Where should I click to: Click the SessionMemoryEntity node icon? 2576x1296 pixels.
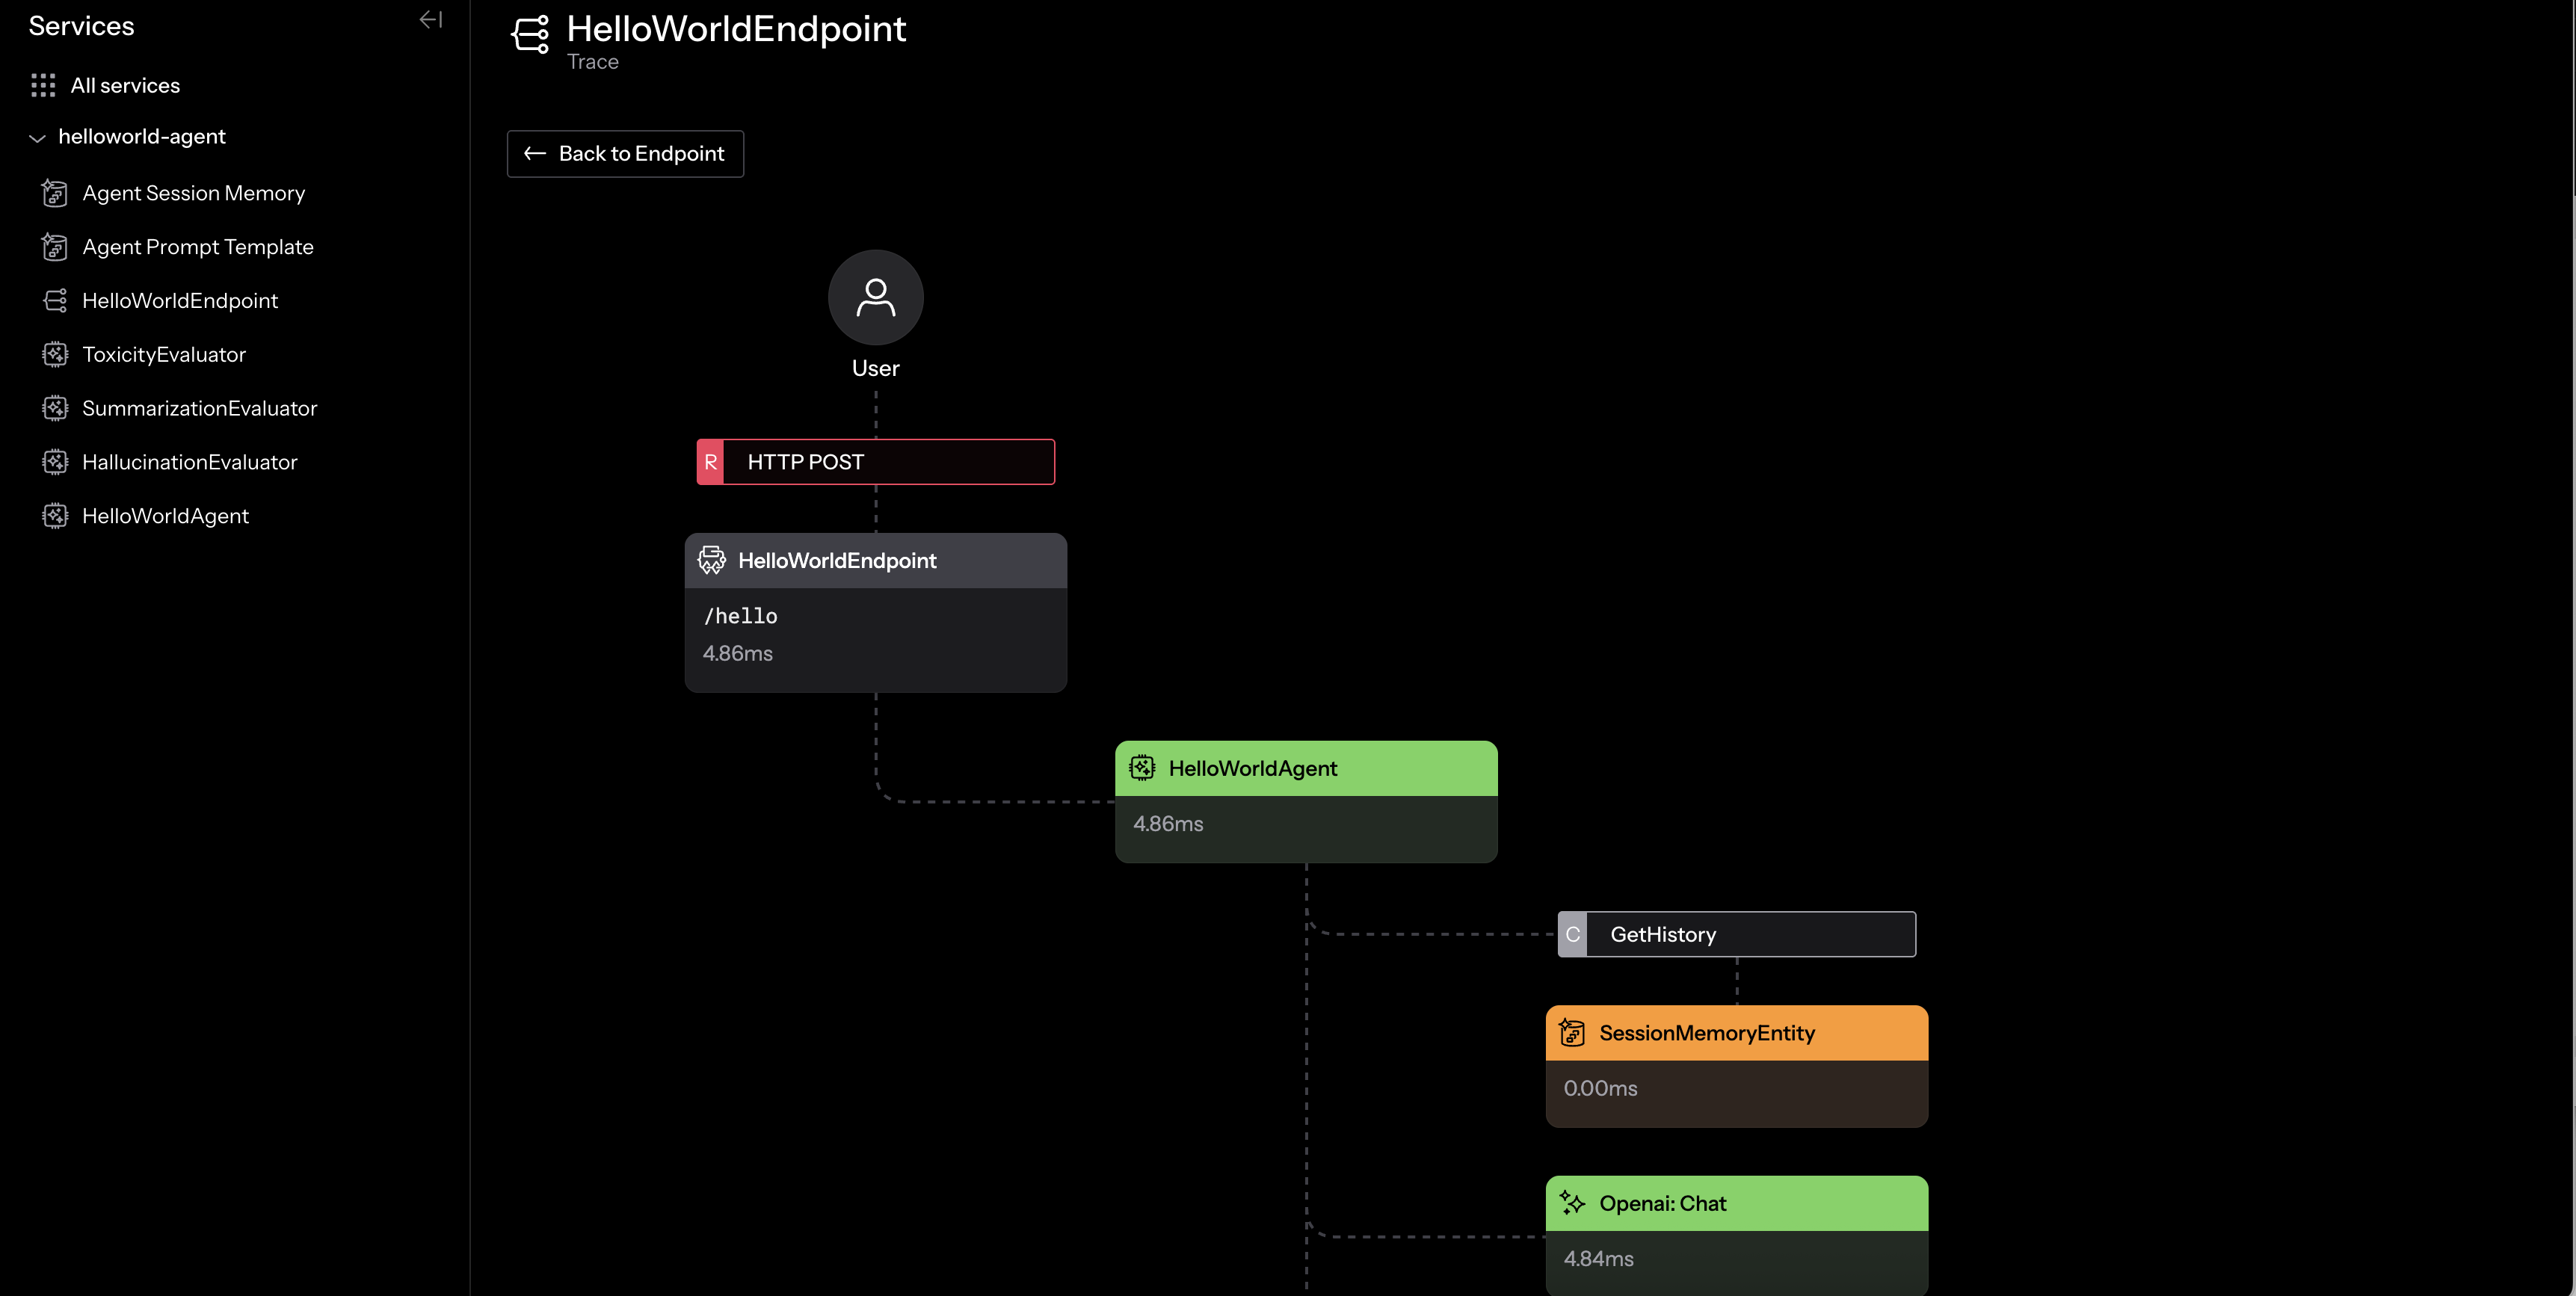click(1572, 1033)
